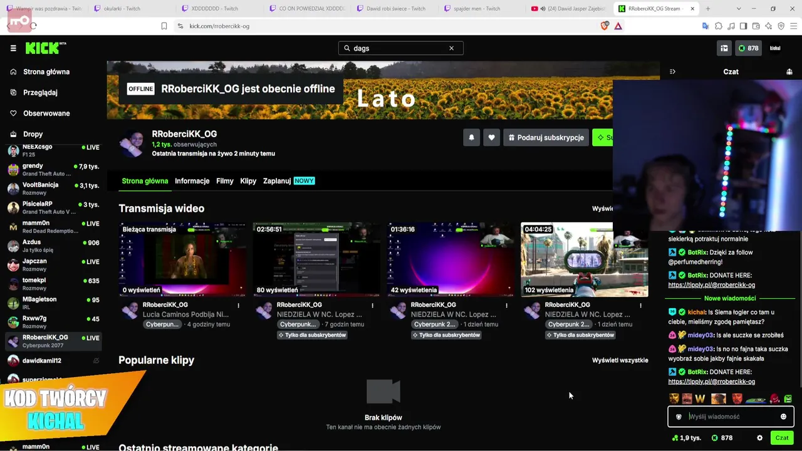This screenshot has width=802, height=451.
Task: Switch to the Klipy tab
Action: [248, 181]
